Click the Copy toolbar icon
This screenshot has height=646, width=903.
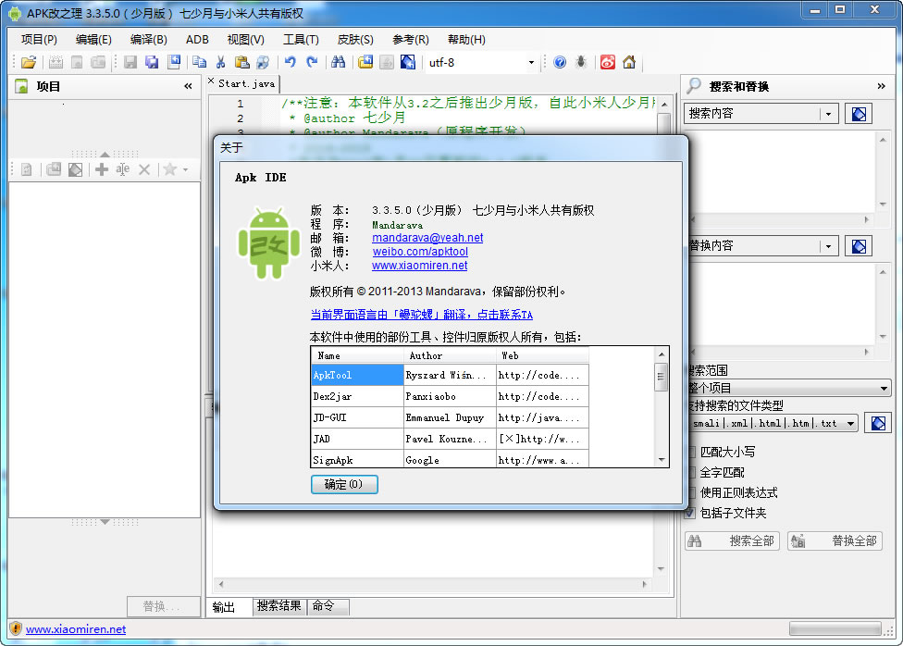point(199,62)
